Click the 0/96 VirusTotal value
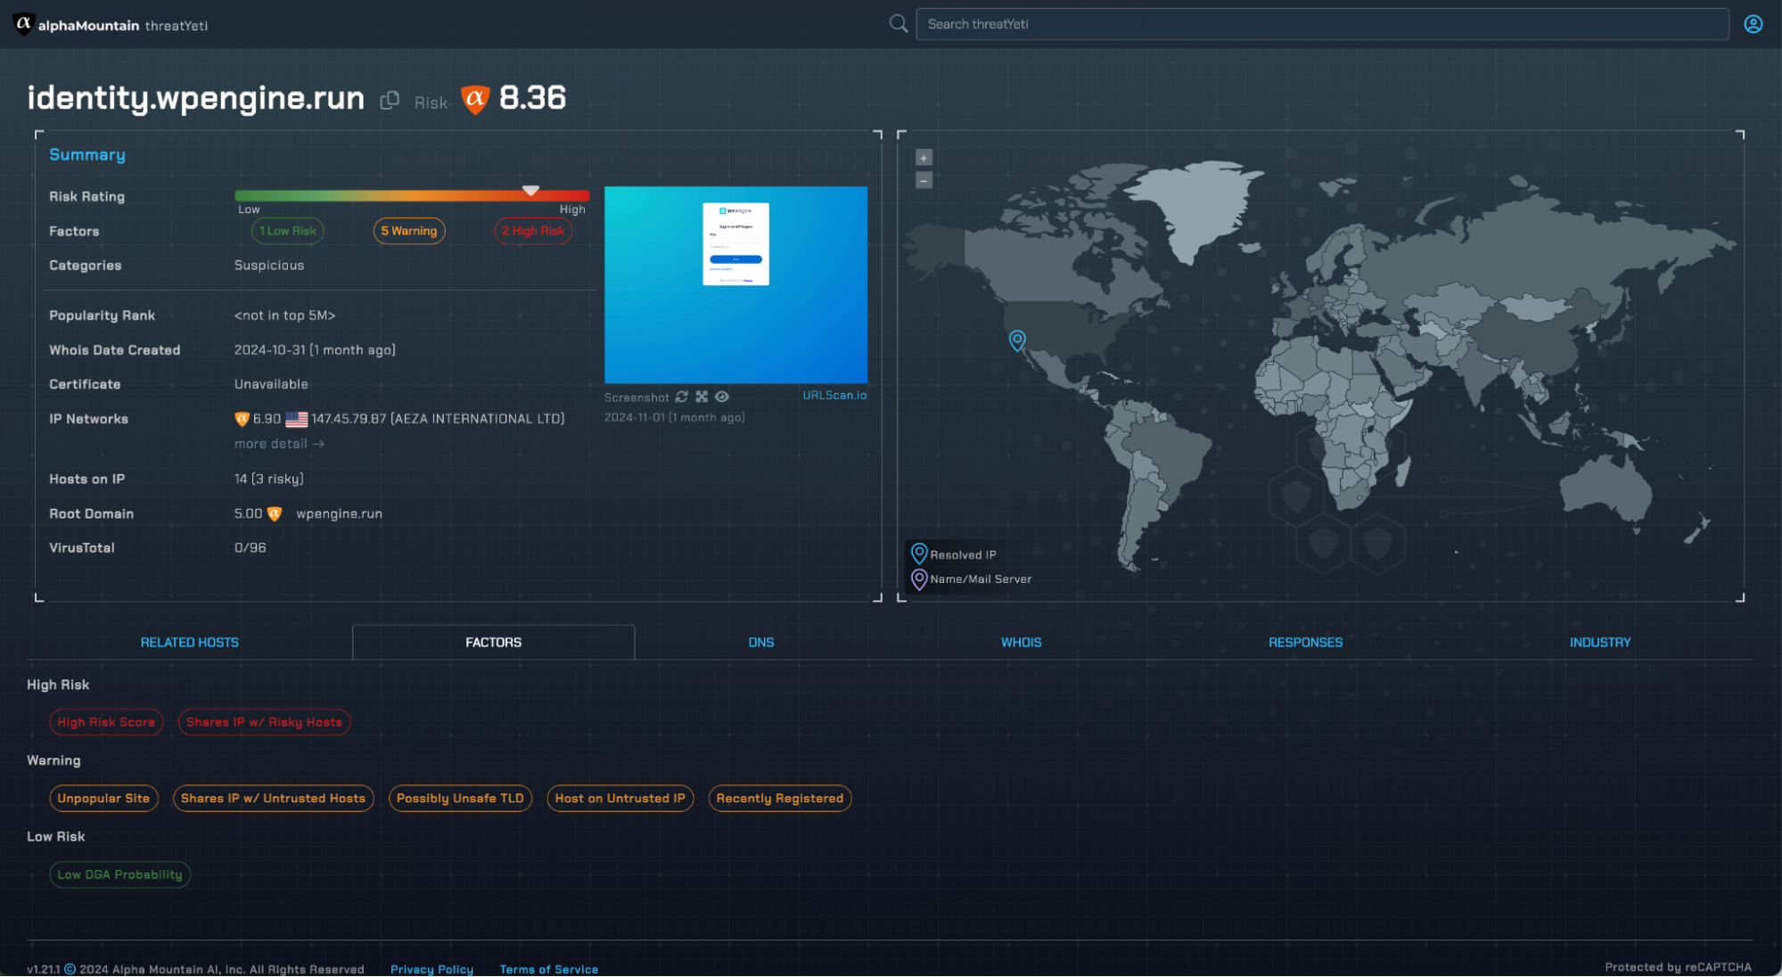 tap(250, 548)
